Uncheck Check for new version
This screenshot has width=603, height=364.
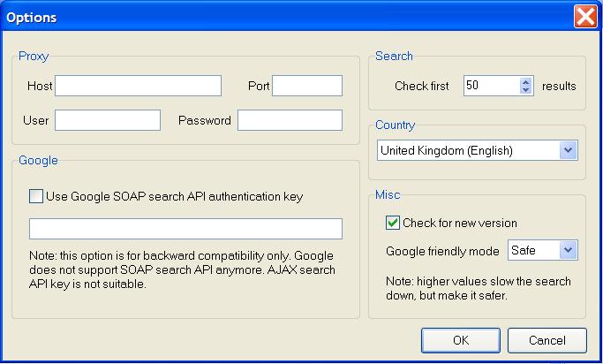pos(393,223)
